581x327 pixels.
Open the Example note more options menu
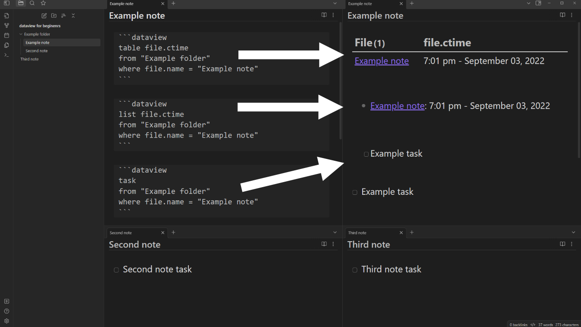(333, 15)
